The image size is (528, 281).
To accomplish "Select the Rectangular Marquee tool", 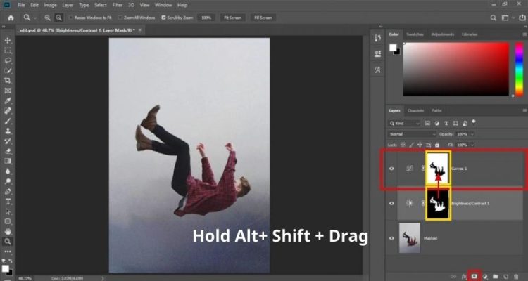I will [x=8, y=51].
